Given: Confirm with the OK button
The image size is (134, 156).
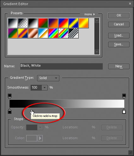Looking at the screenshot, I should [x=119, y=16].
